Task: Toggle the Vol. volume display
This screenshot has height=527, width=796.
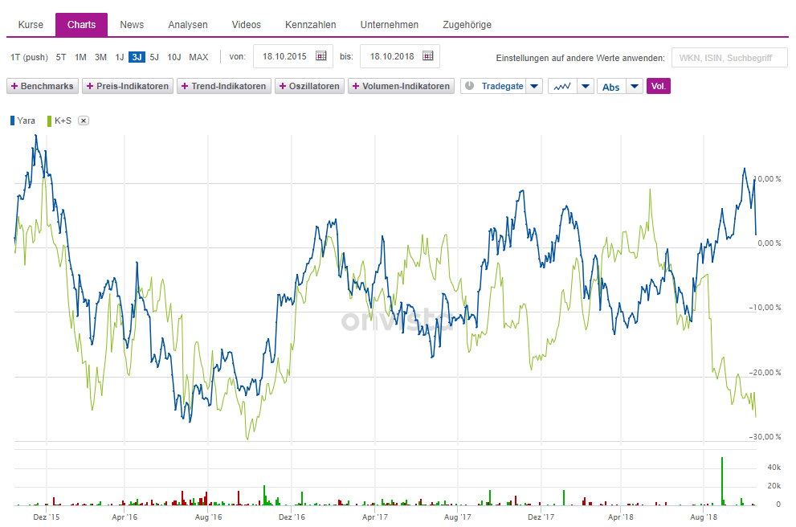Action: point(659,86)
